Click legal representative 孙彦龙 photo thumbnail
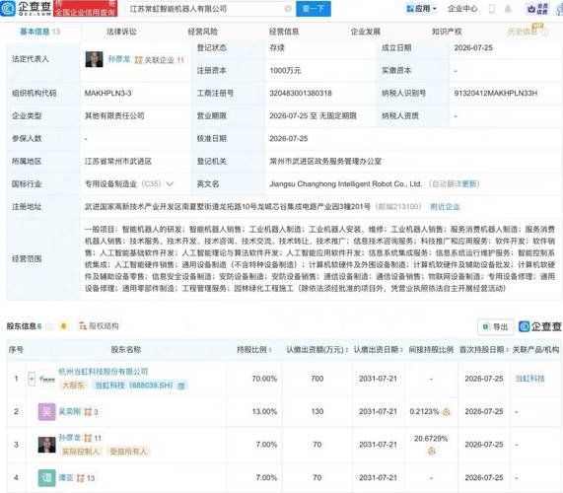Viewport: 563px width, 493px height. 94,59
